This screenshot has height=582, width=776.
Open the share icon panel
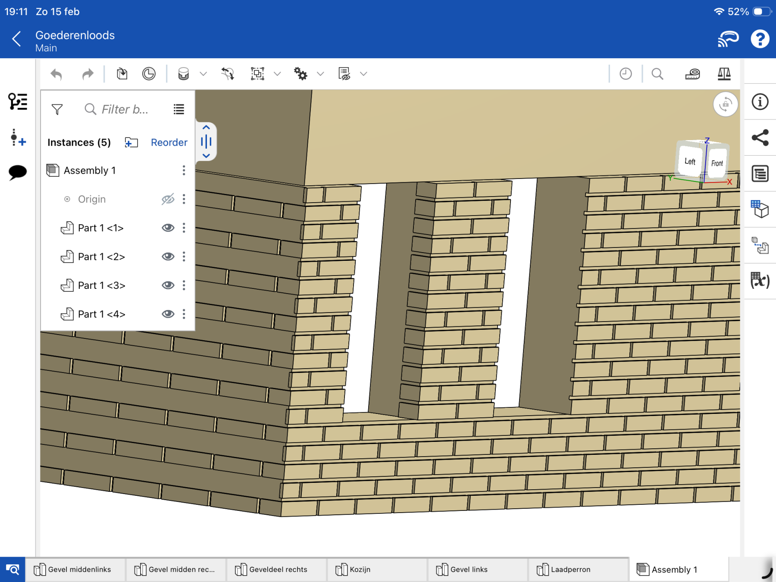coord(760,138)
